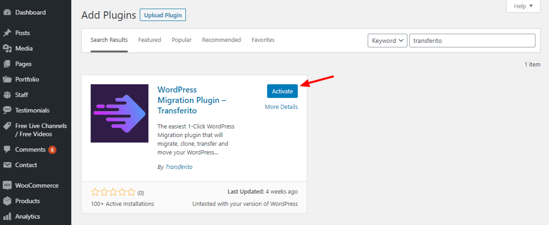Click the Pages icon in sidebar
Viewport: 549px width, 225px height.
coord(7,64)
